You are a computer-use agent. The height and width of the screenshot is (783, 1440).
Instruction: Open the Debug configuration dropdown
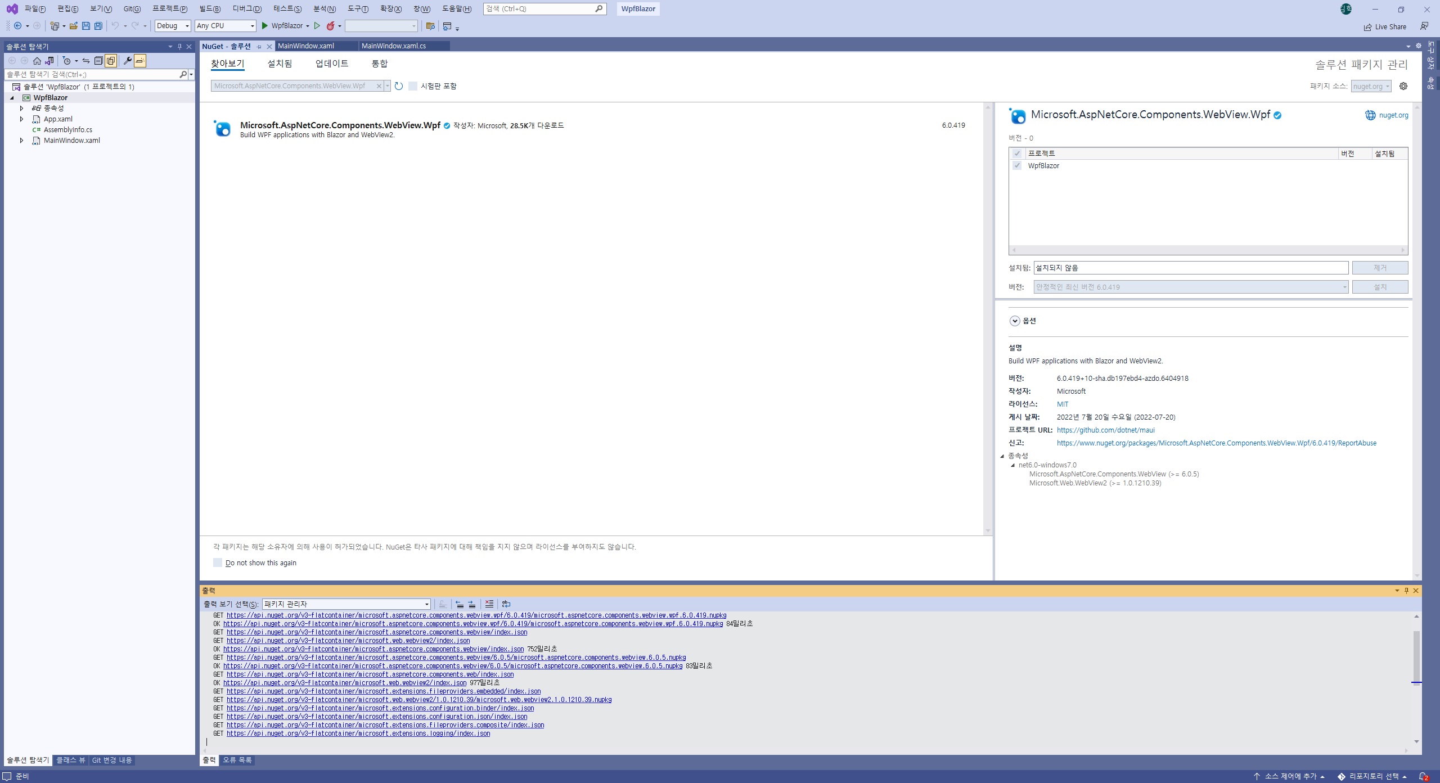click(x=173, y=26)
